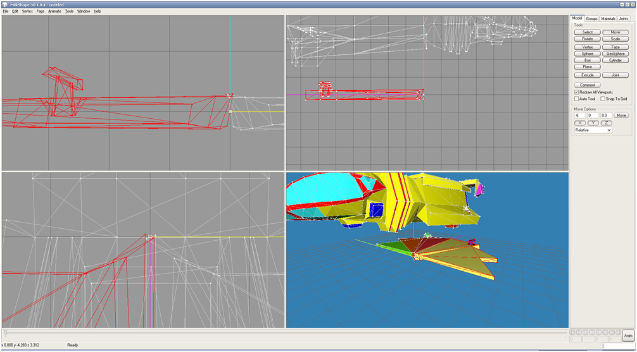Open the Animate menu
Image resolution: width=637 pixels, height=352 pixels.
pos(55,11)
